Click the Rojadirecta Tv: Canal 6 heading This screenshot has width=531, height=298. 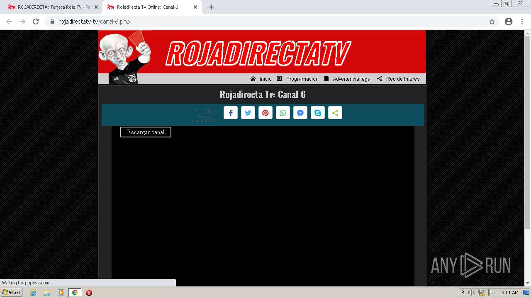(263, 94)
